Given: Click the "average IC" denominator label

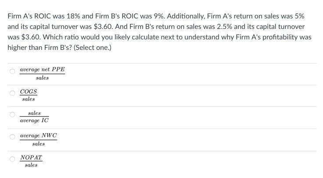Looking at the screenshot, I should coord(34,121).
